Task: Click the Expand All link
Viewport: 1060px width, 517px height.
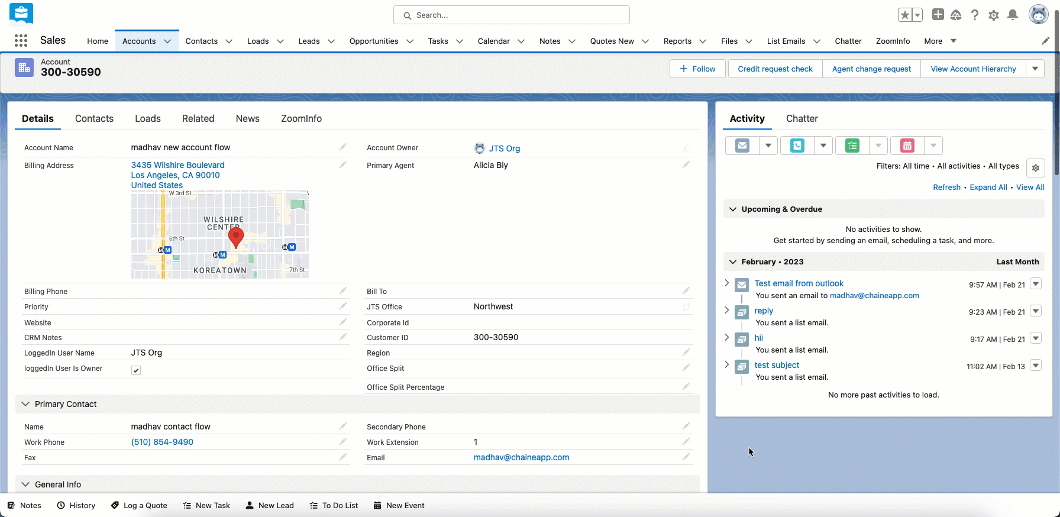Action: coord(988,187)
